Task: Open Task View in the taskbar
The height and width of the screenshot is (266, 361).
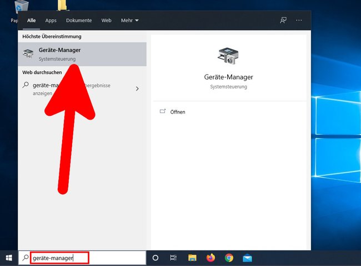Action: pos(173,258)
